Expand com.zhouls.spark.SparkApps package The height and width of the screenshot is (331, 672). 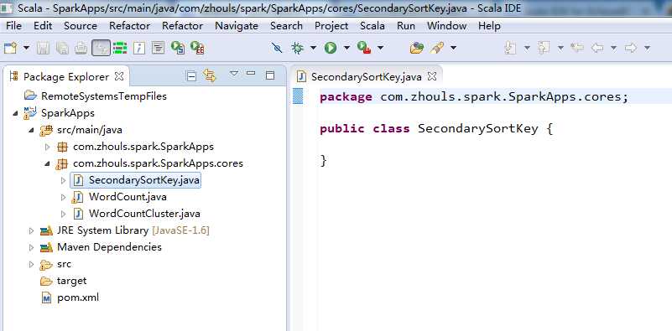pyautogui.click(x=48, y=147)
